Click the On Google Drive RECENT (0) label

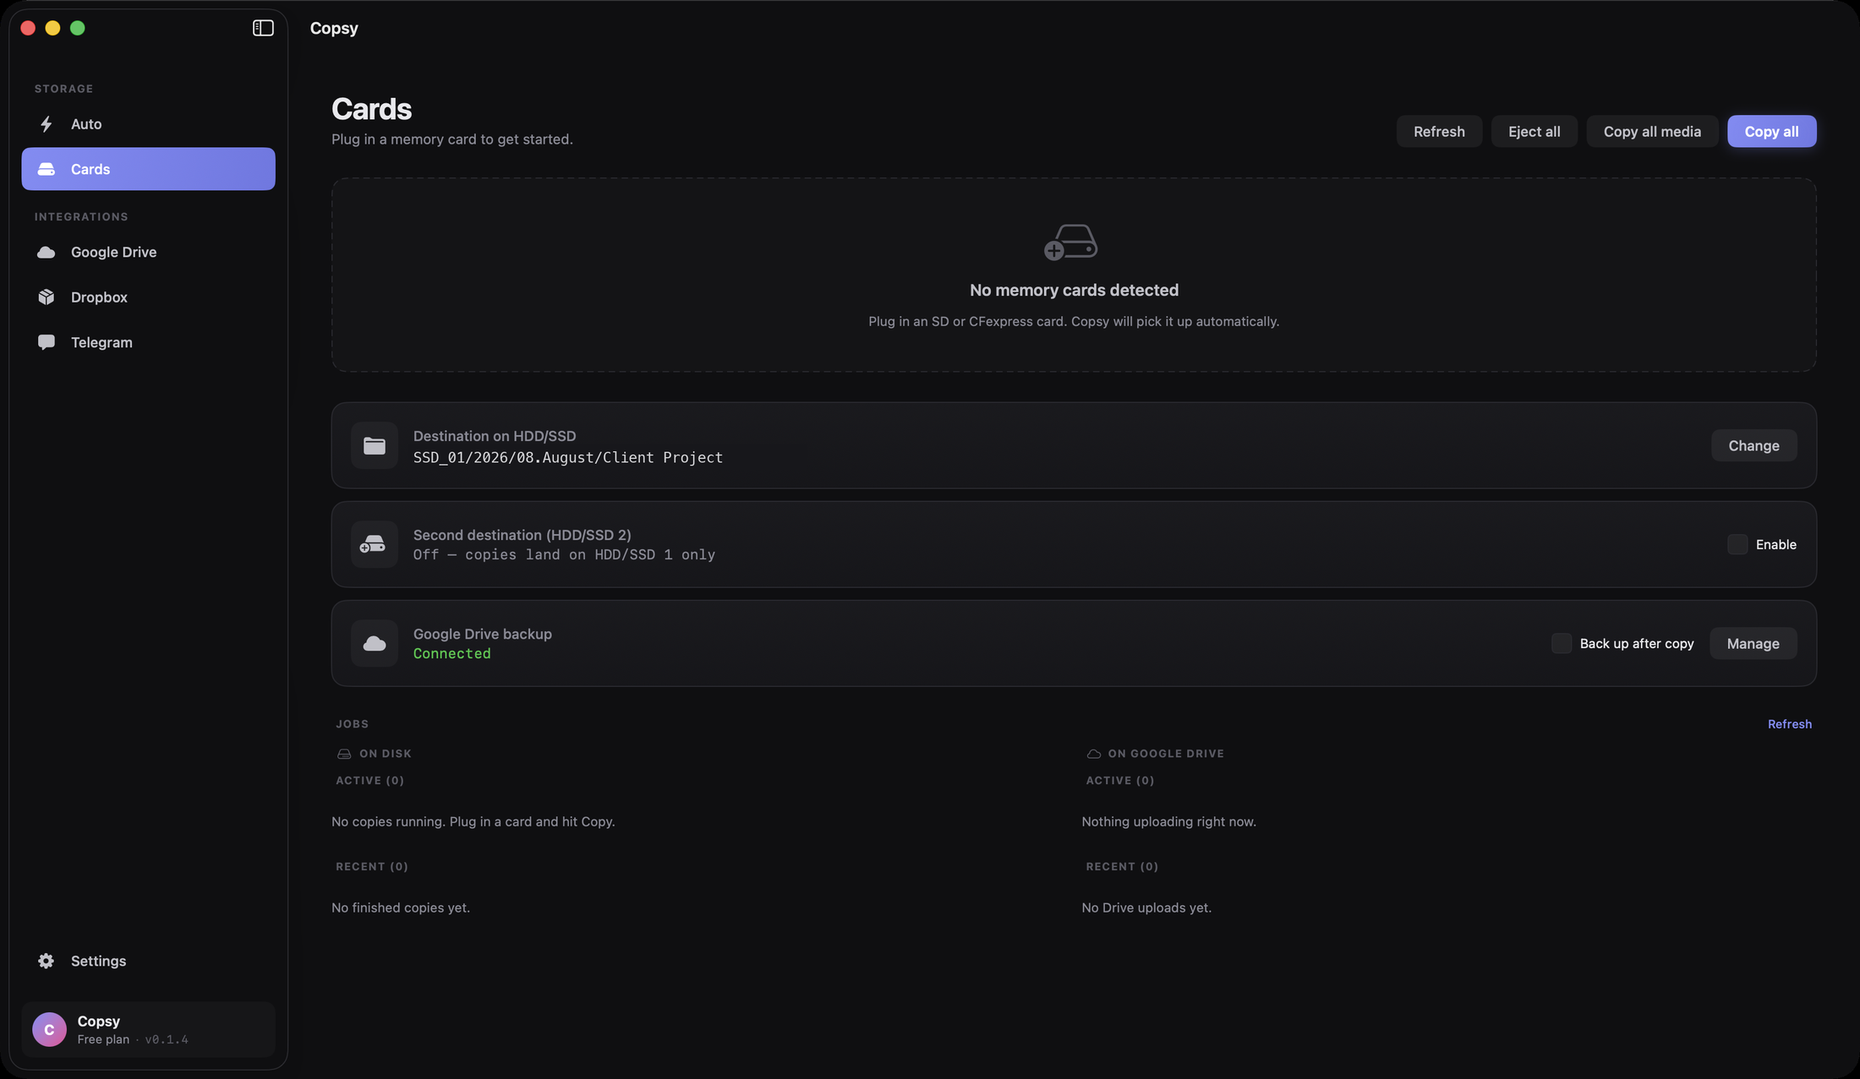[x=1122, y=867]
